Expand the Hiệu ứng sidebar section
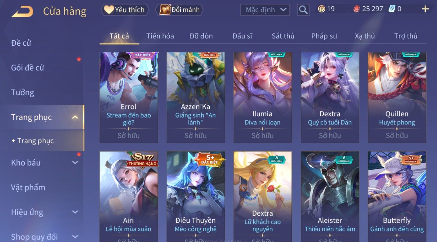The image size is (437, 242). click(x=75, y=212)
